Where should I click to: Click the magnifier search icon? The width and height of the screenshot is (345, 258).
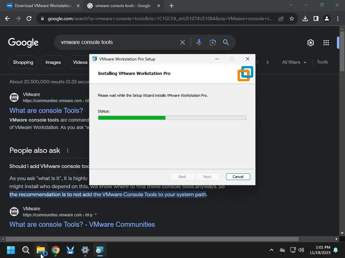tap(226, 42)
